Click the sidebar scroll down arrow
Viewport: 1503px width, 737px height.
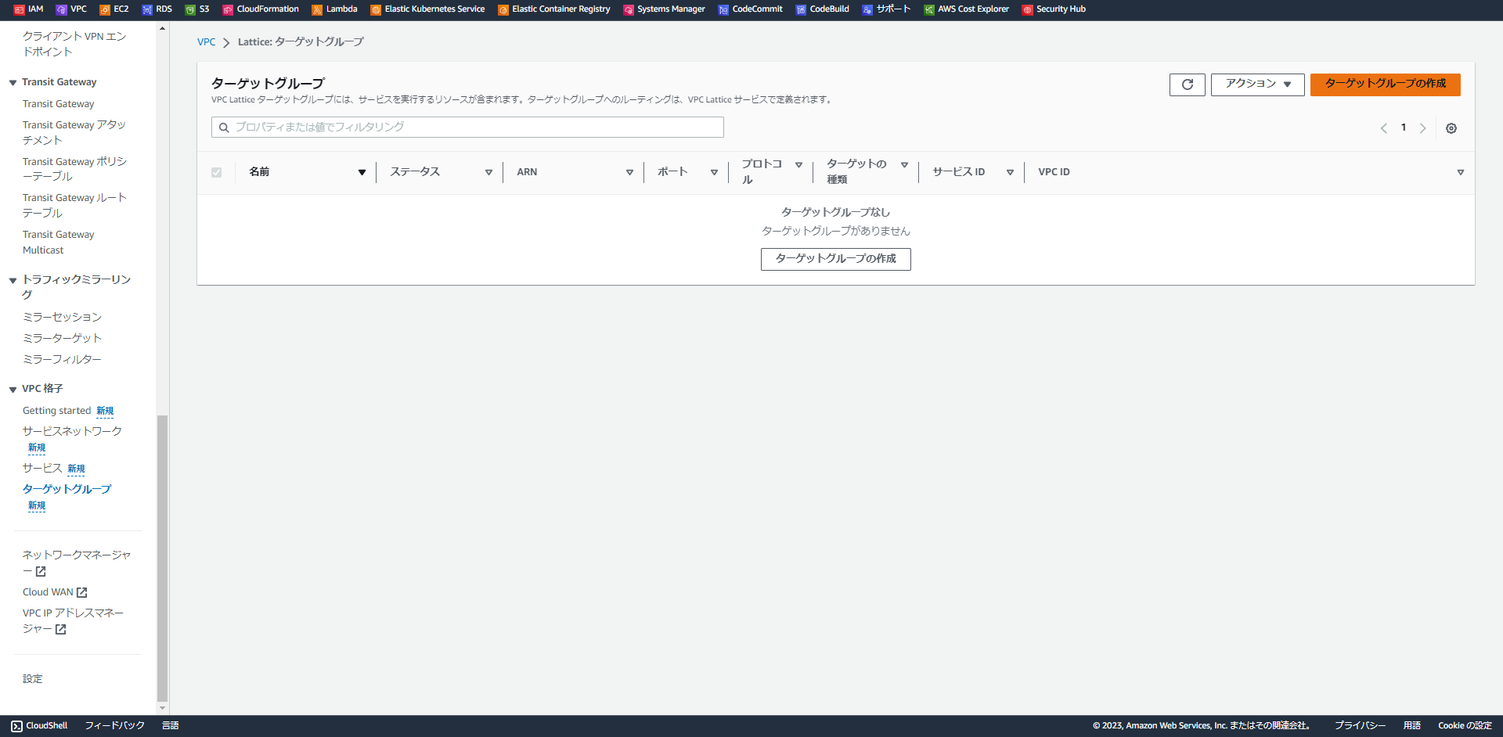(x=163, y=708)
